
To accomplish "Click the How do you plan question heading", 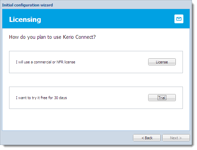I will pyautogui.click(x=52, y=37).
